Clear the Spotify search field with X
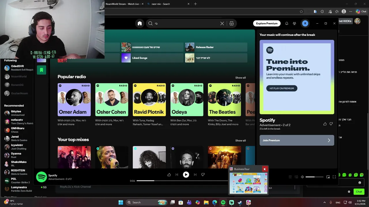 point(222,24)
